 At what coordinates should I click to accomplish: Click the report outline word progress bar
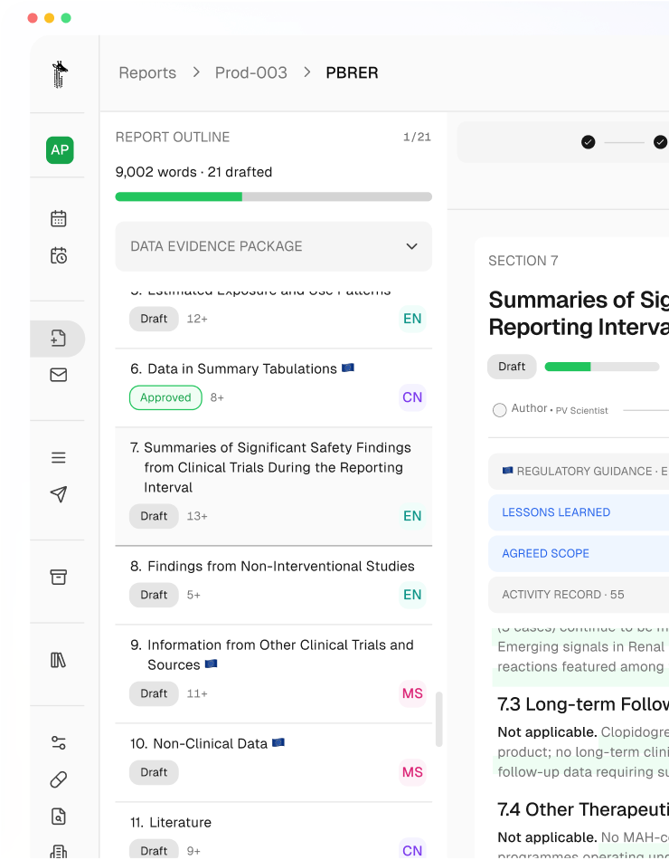(x=273, y=197)
